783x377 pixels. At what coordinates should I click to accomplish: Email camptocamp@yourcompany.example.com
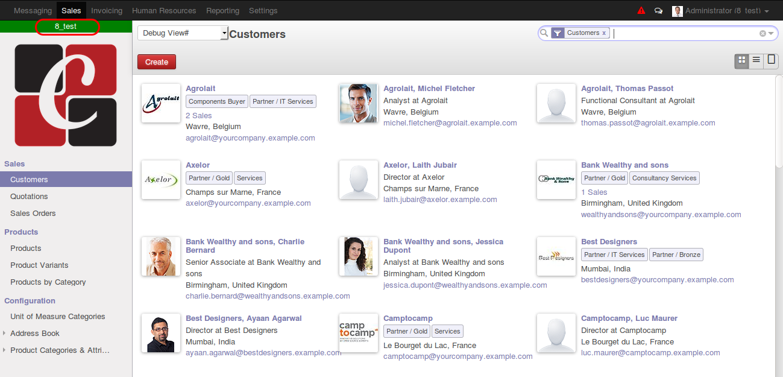(x=458, y=356)
